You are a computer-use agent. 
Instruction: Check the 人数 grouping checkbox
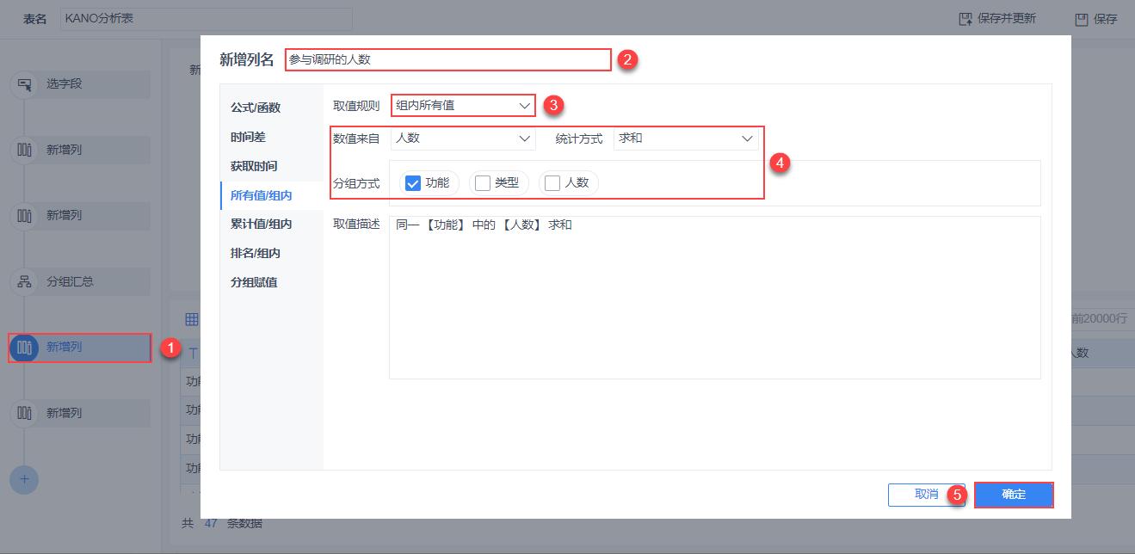(x=550, y=182)
